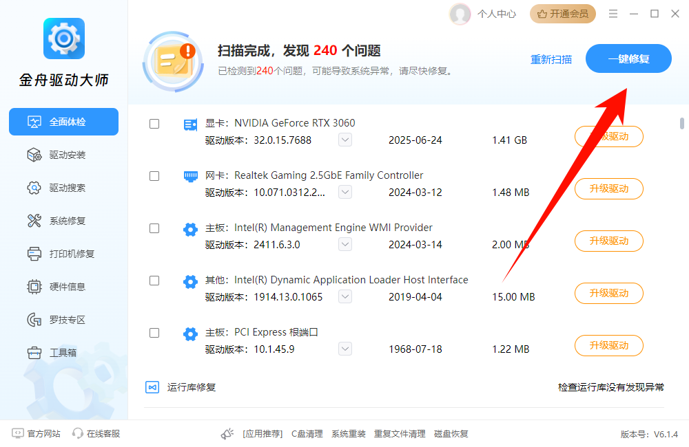The height and width of the screenshot is (447, 689).
Task: Open the hamburger menu at top right
Action: (x=612, y=13)
